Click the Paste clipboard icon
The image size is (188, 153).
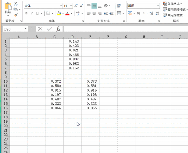coord(8,6)
